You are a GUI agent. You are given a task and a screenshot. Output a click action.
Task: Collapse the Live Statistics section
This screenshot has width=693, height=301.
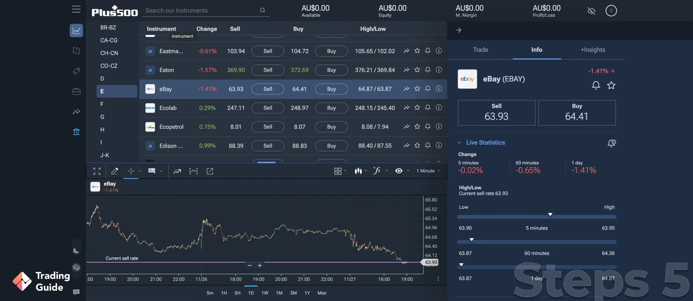pyautogui.click(x=459, y=142)
